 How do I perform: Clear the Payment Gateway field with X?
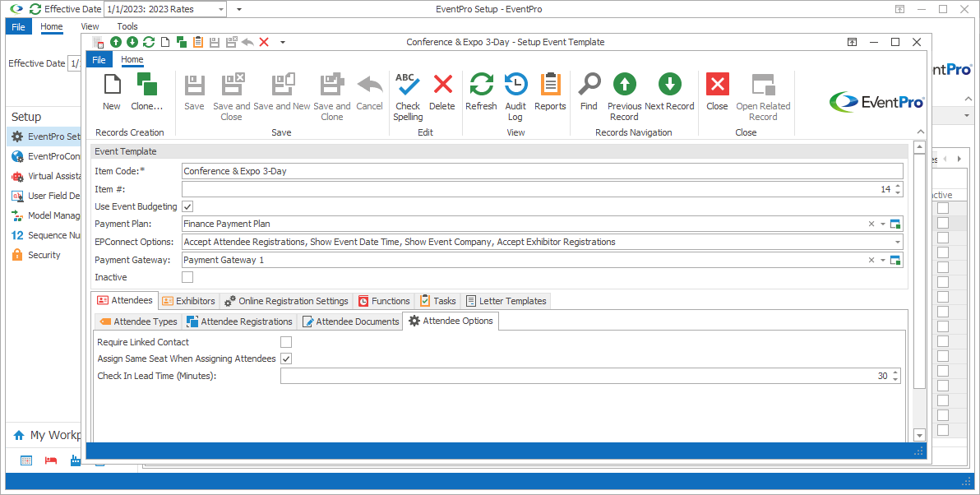(x=871, y=260)
